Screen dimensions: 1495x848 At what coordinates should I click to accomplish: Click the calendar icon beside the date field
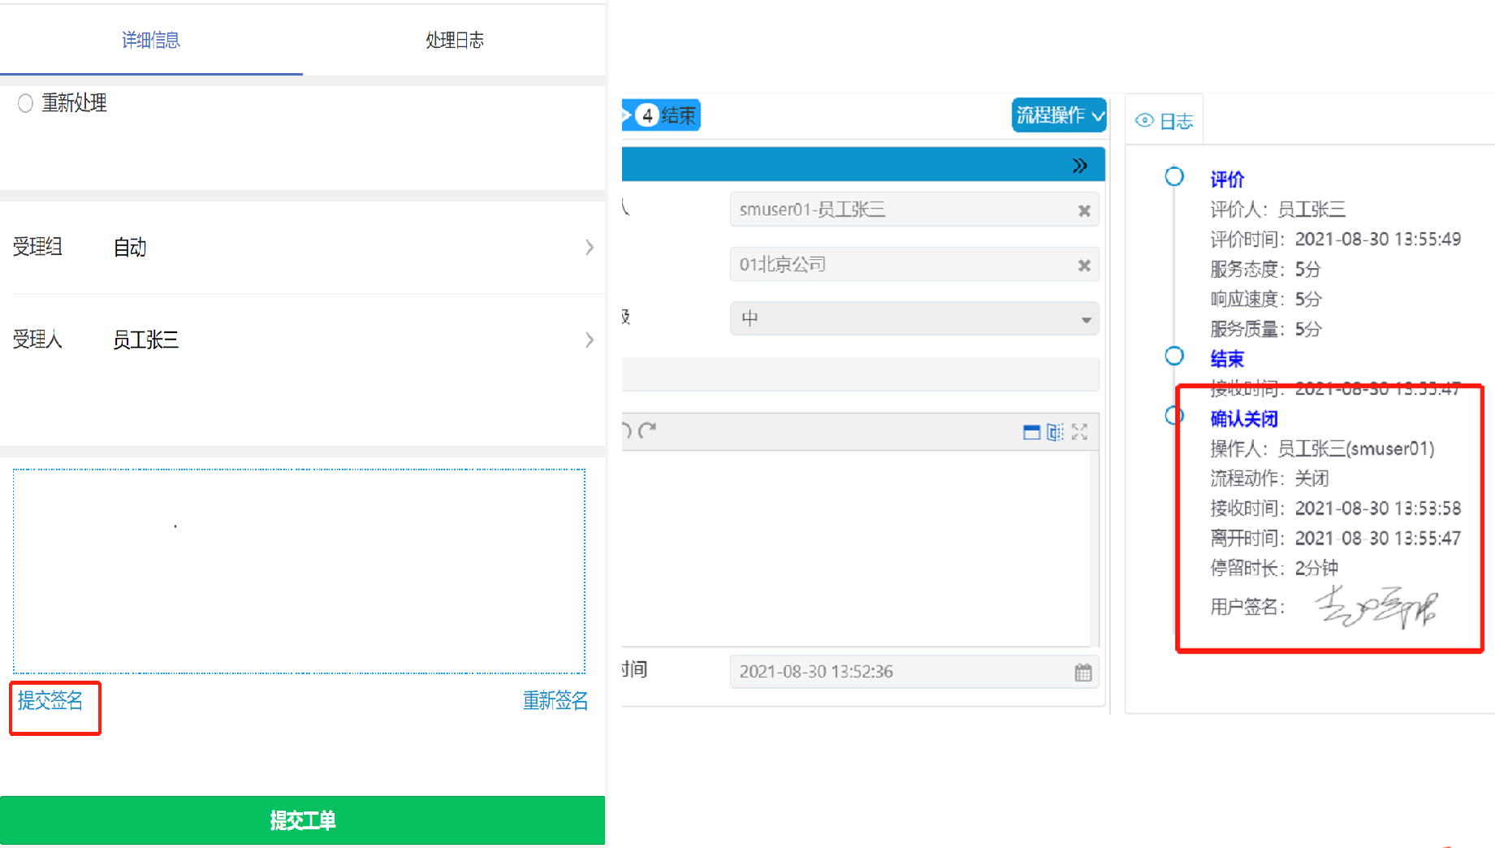[x=1083, y=673]
